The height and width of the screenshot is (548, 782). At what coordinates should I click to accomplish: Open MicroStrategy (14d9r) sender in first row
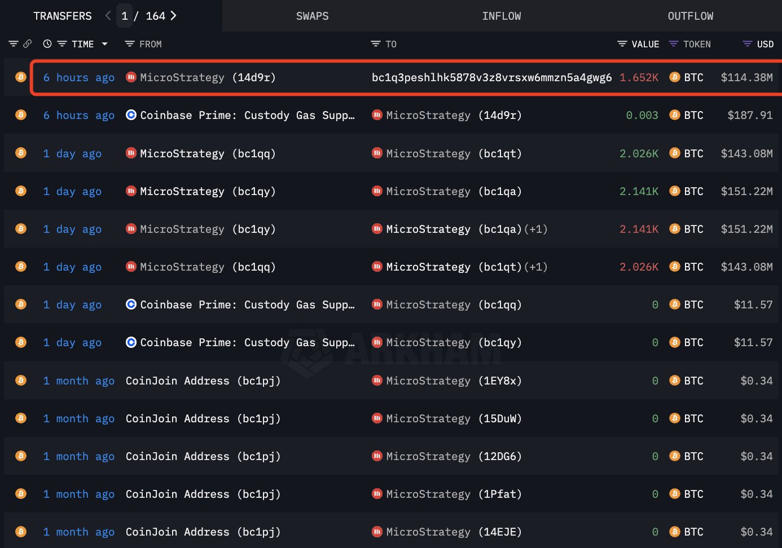(201, 77)
